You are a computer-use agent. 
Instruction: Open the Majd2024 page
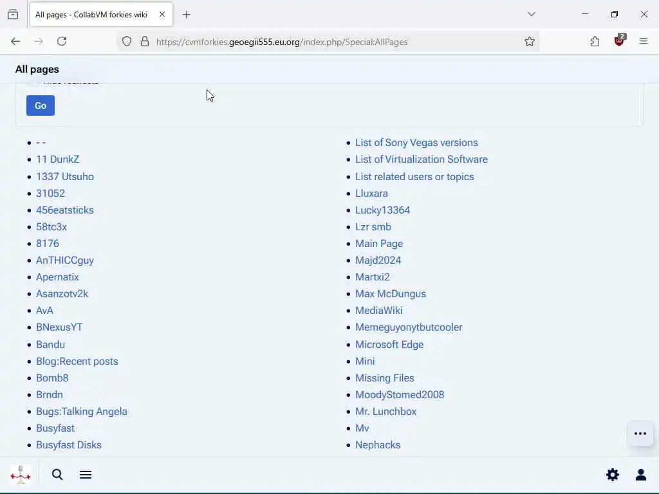[x=378, y=261]
